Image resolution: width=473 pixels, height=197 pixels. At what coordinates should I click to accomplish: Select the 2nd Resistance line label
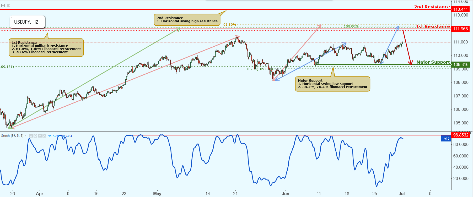tap(432, 7)
